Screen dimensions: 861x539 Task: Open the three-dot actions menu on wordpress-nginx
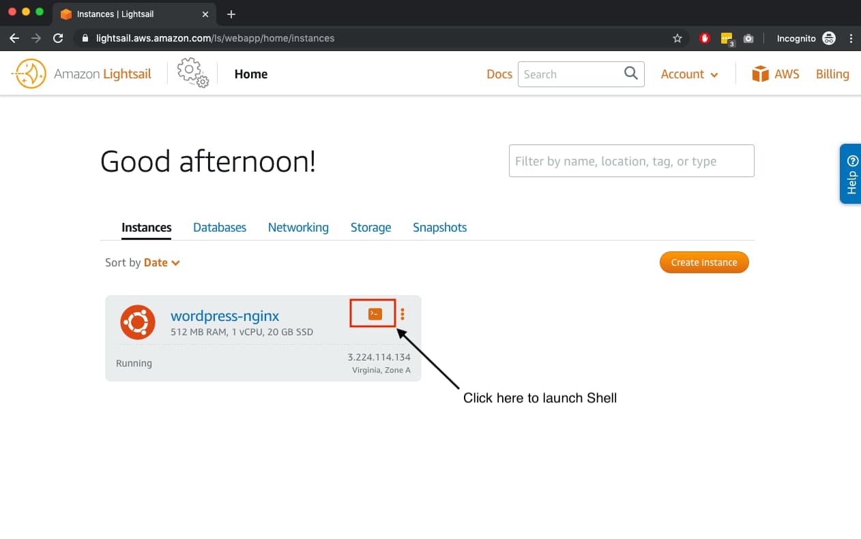(x=403, y=314)
